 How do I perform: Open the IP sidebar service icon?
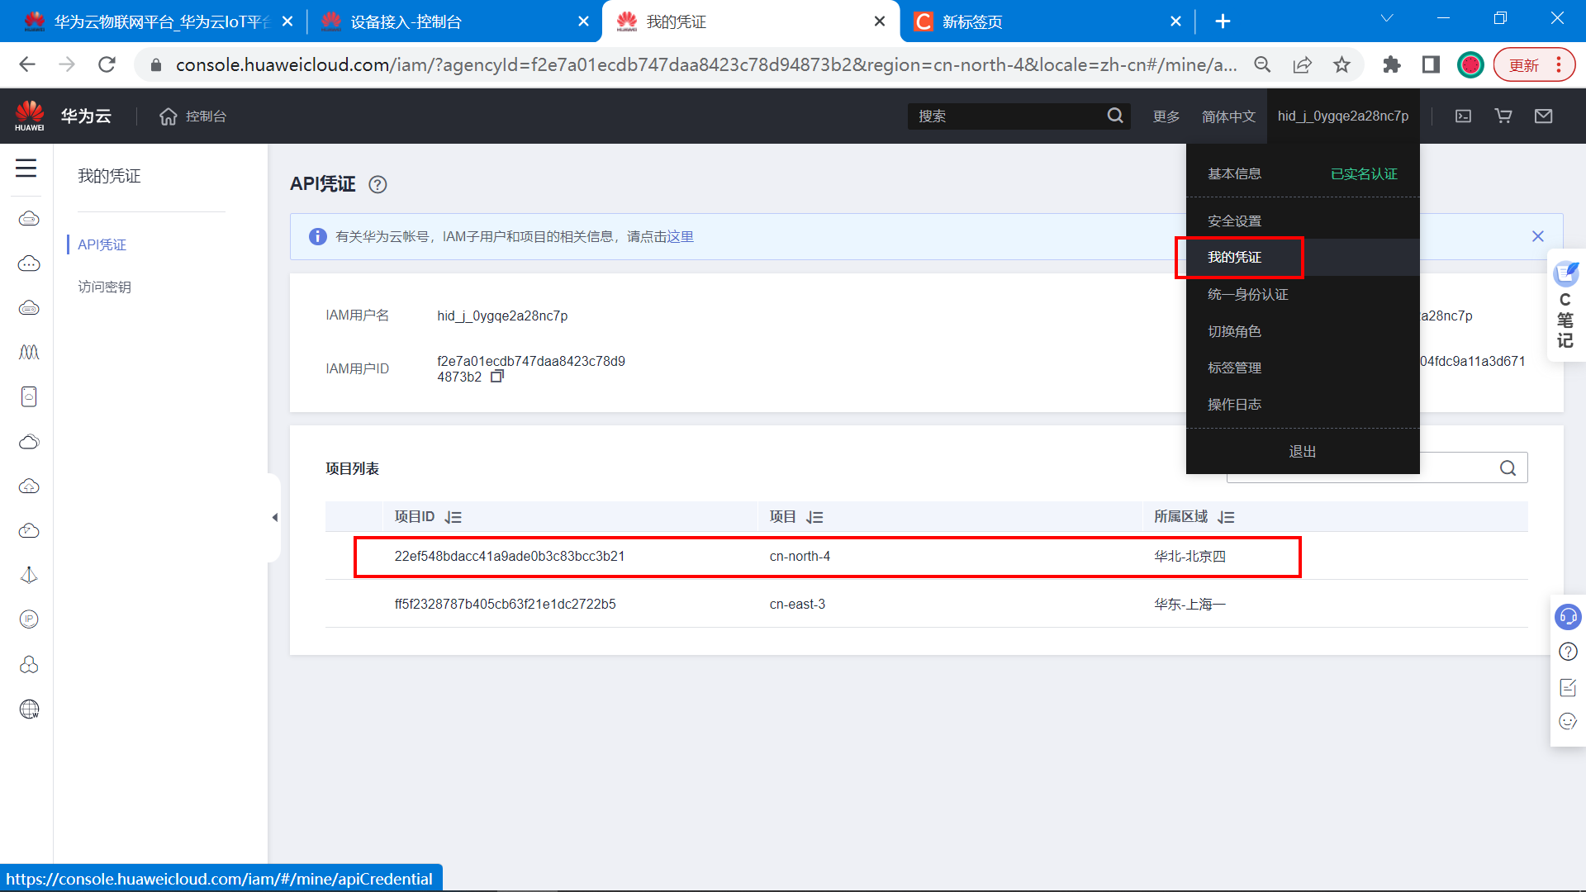tap(29, 619)
